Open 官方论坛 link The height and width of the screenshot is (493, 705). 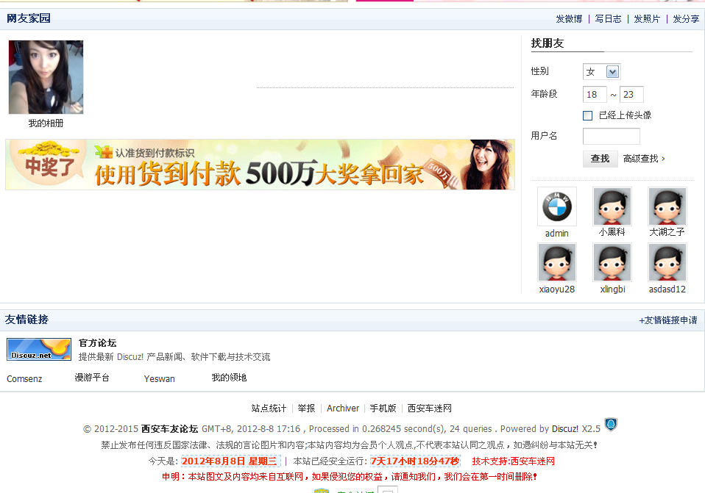(98, 343)
